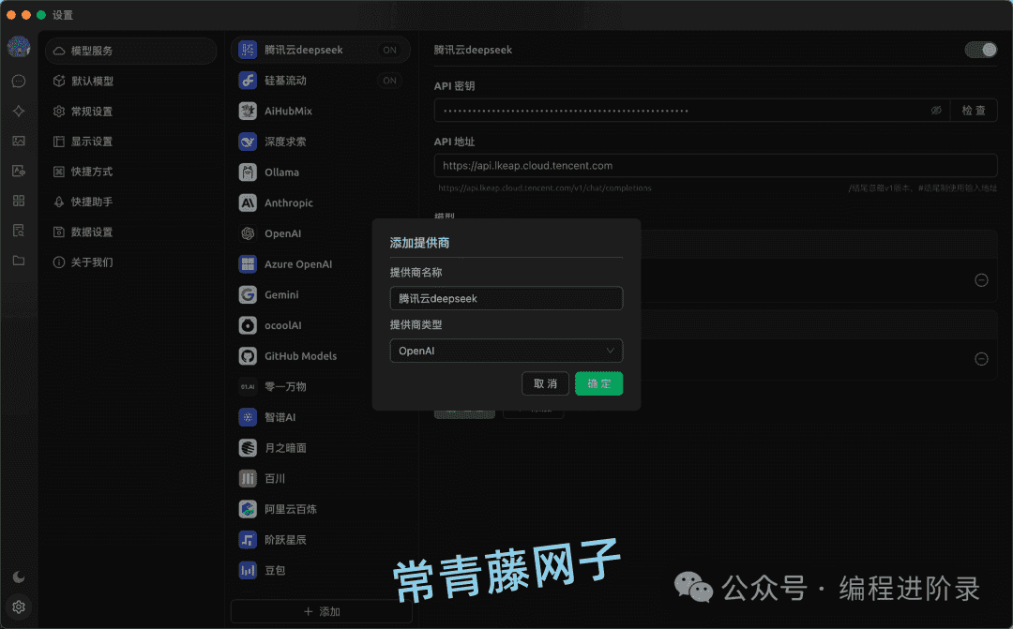Image resolution: width=1013 pixels, height=629 pixels.
Task: Open the translate icon in sidebar
Action: (x=19, y=172)
